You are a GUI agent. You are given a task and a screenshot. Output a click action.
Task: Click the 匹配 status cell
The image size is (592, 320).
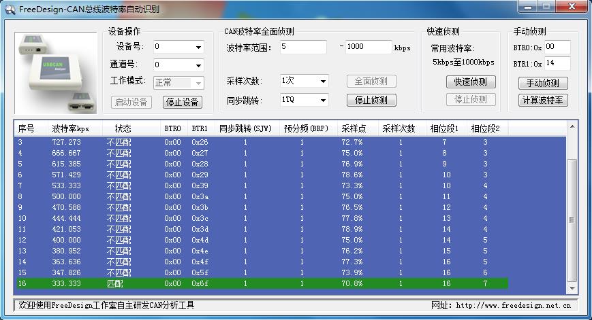(x=114, y=283)
